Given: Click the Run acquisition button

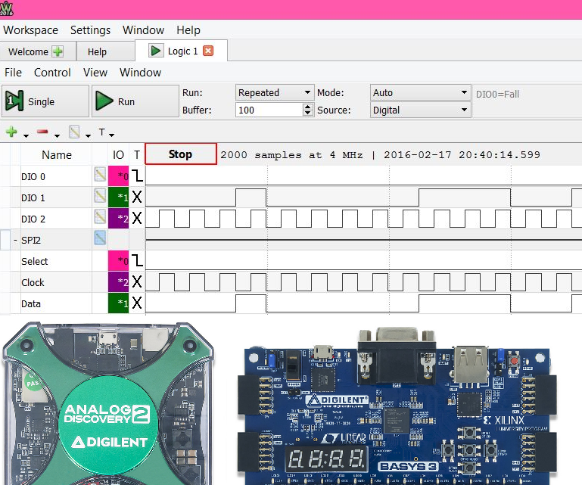Looking at the screenshot, I should [x=135, y=101].
